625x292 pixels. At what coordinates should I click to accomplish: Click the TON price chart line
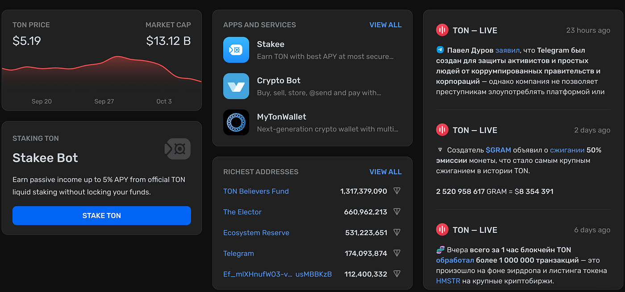pos(102,69)
